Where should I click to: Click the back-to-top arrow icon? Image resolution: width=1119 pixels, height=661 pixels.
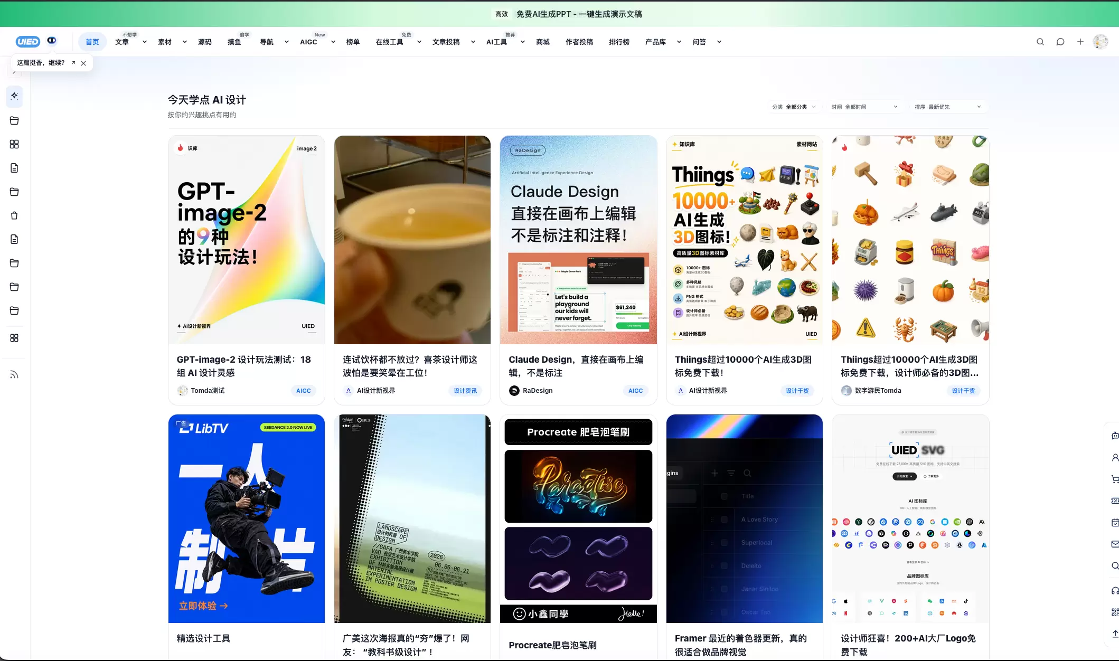pyautogui.click(x=1115, y=634)
